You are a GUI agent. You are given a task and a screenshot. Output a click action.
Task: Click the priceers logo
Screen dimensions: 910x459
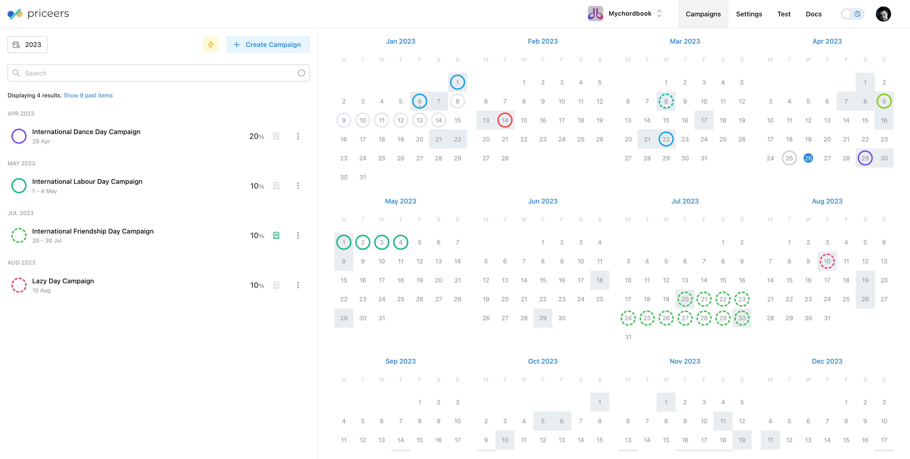[x=38, y=14]
